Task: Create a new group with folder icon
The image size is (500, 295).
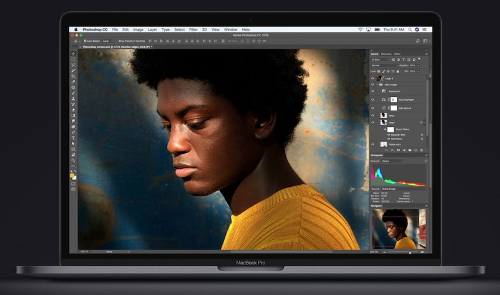Action: coord(410,150)
